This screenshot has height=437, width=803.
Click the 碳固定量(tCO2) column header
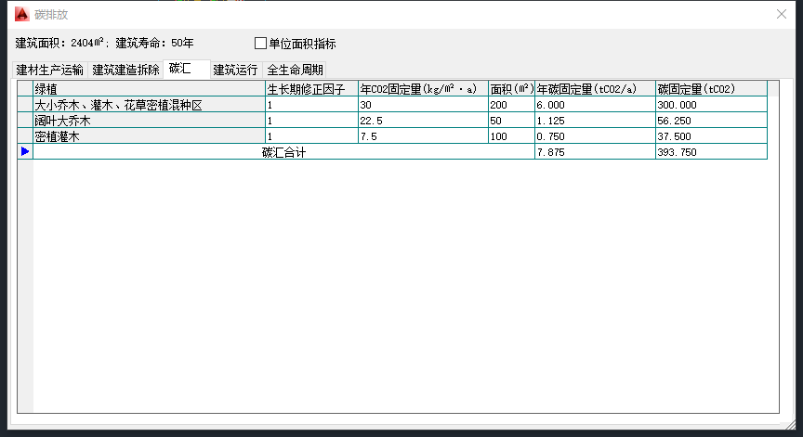[710, 89]
